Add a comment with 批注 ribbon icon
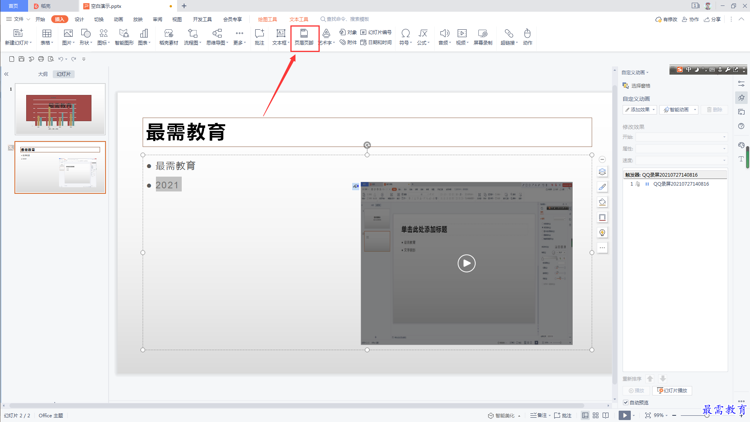This screenshot has width=750, height=422. pyautogui.click(x=260, y=37)
